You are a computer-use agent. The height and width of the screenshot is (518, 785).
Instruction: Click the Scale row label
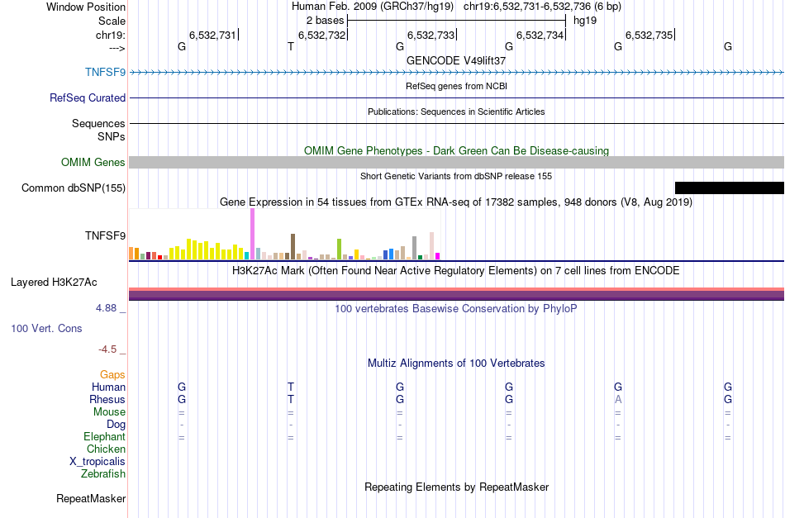pyautogui.click(x=112, y=21)
